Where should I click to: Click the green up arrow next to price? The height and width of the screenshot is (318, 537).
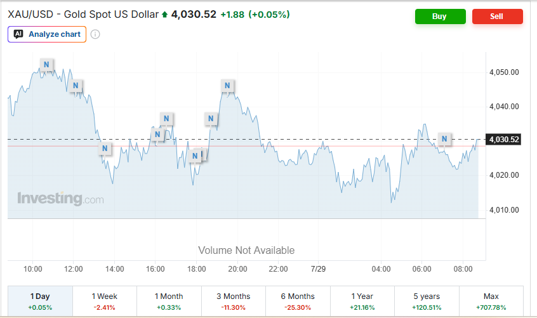(165, 15)
